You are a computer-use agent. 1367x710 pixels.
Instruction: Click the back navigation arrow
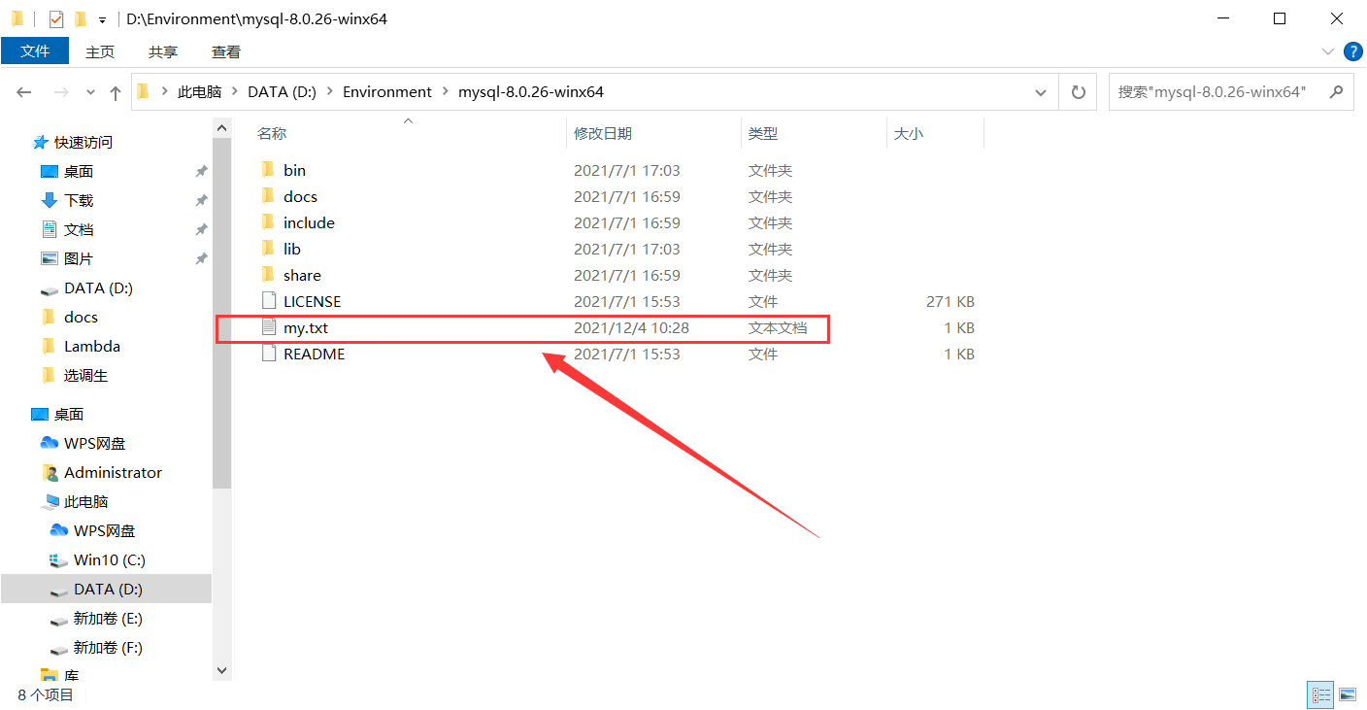click(x=23, y=91)
